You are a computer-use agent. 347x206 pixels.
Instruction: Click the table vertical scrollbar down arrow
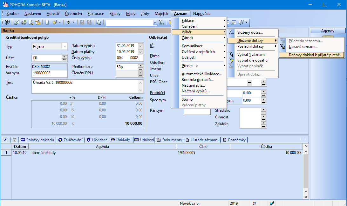[306, 191]
